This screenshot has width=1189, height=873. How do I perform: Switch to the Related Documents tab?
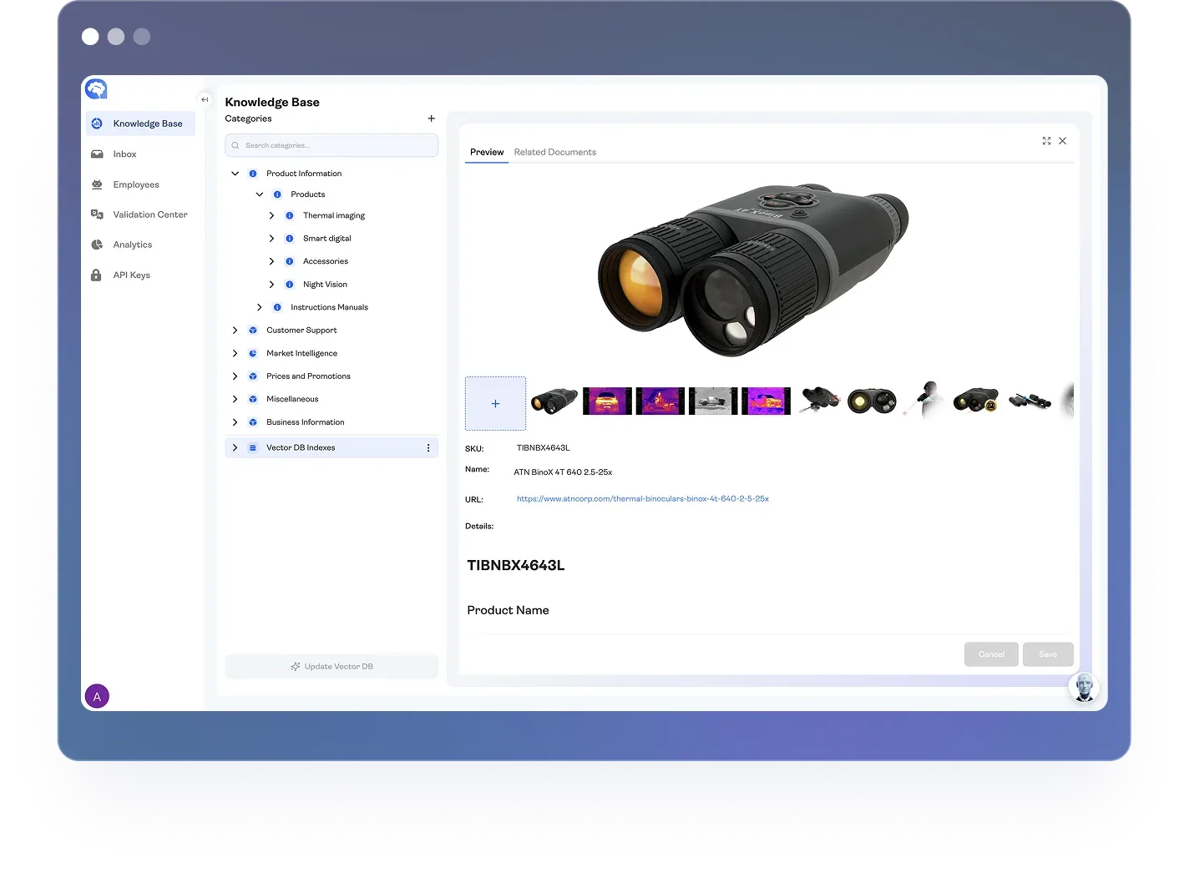coord(554,152)
